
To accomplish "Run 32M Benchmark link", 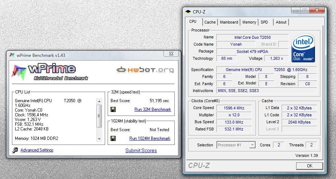I will pyautogui.click(x=153, y=109).
